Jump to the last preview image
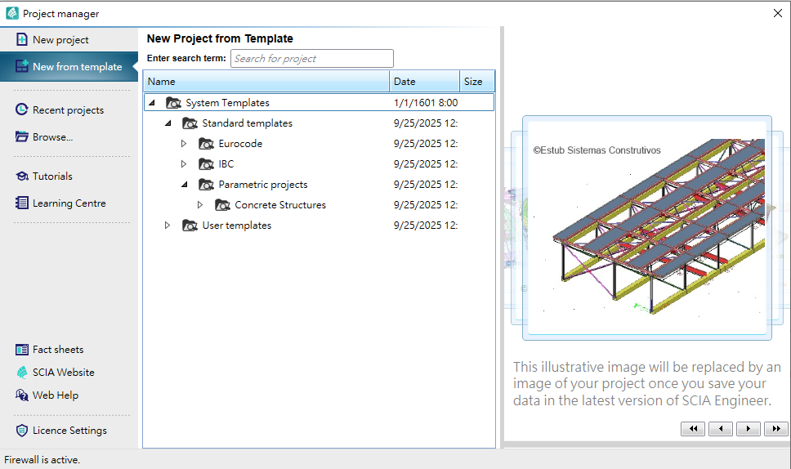This screenshot has height=469, width=791. pos(775,428)
